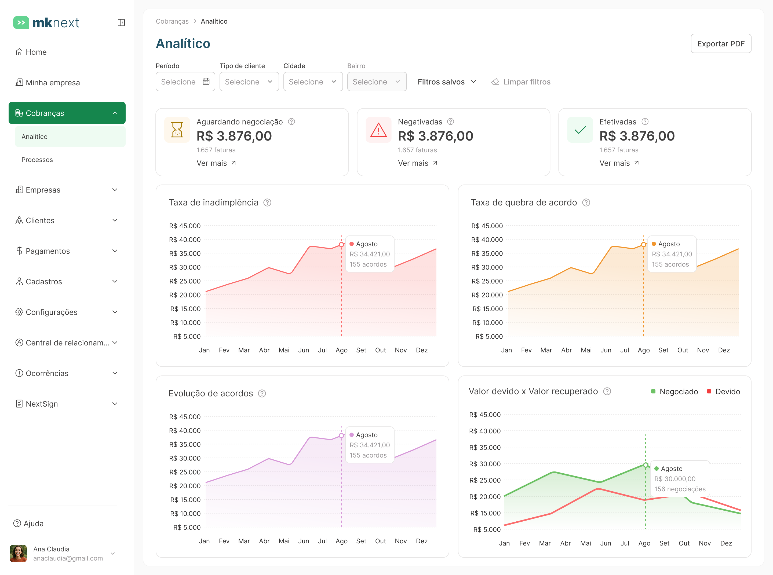Image resolution: width=773 pixels, height=575 pixels.
Task: Expand the Filtros salvos menu
Action: [447, 82]
